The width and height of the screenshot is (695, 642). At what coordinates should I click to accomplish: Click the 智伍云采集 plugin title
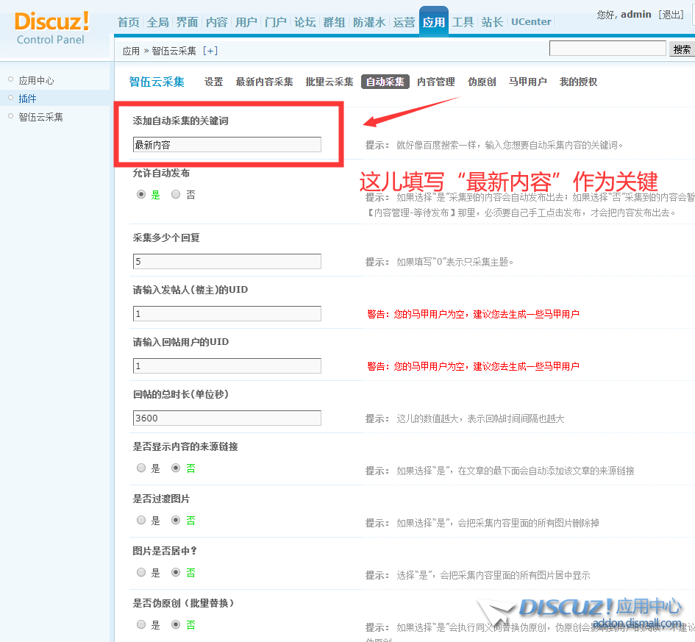tap(157, 82)
